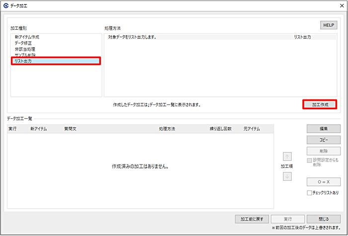Image resolution: width=348 pixels, height=236 pixels.
Task: Select 新アイテム作成 in the 加工種別 list
Action: (x=28, y=37)
